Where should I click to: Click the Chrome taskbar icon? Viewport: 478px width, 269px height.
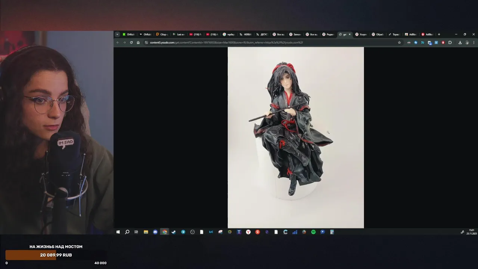click(x=164, y=232)
